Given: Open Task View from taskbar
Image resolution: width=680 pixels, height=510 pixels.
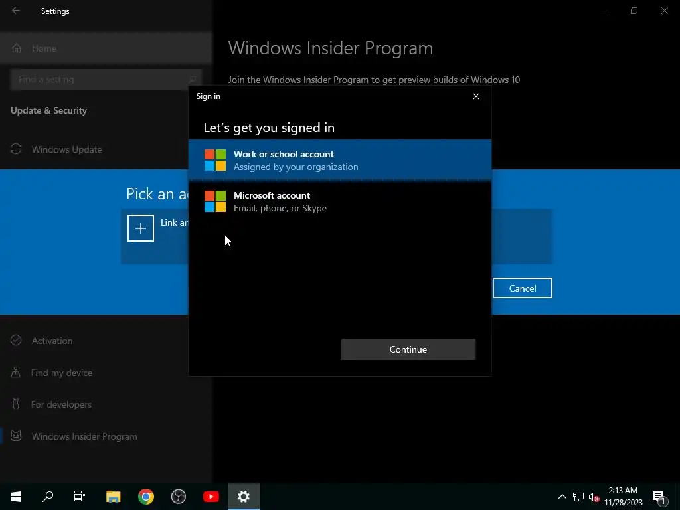Looking at the screenshot, I should (x=80, y=497).
